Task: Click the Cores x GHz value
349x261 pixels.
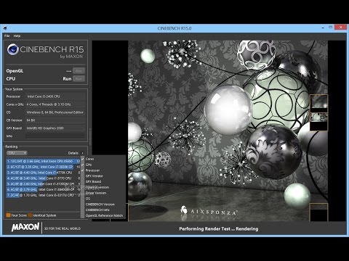Action: (x=55, y=104)
